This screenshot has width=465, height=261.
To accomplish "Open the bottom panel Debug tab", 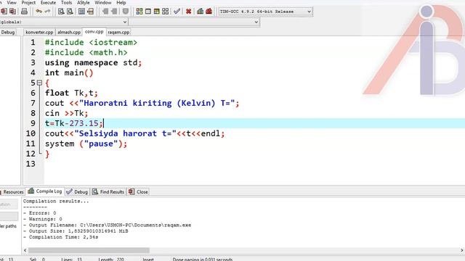I will point(77,191).
